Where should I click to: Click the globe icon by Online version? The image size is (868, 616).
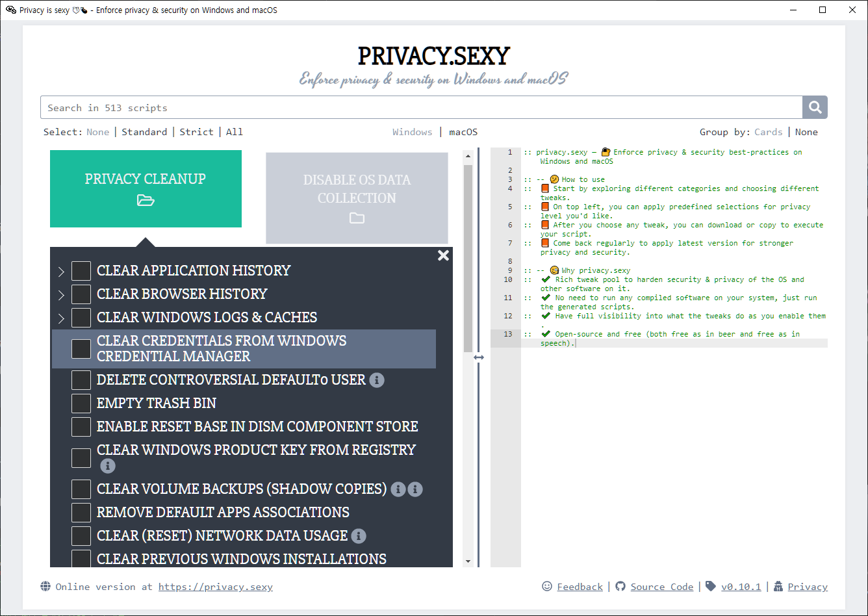click(x=45, y=586)
